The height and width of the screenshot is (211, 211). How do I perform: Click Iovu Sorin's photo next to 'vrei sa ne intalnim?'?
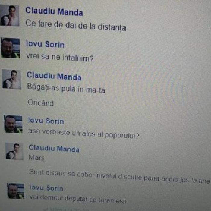pyautogui.click(x=11, y=48)
